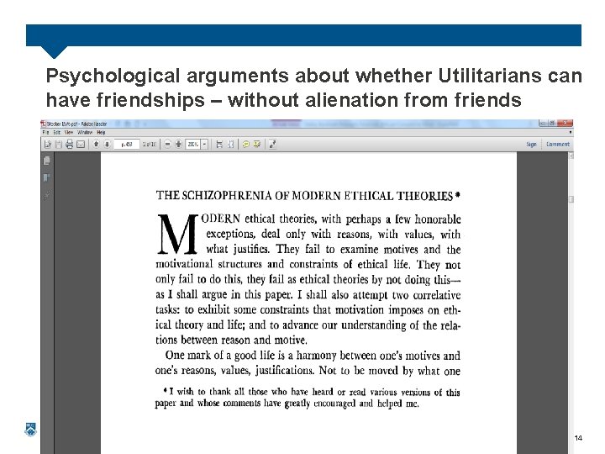Viewport: 605px width, 454px height.
Task: Click the zoom in plus button
Action: pos(178,145)
